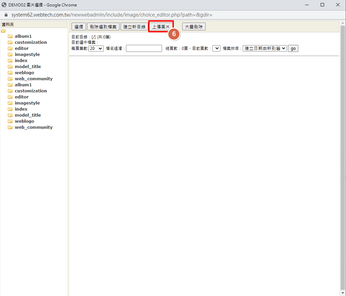
Task: Open the first customization folder
Action: click(31, 42)
